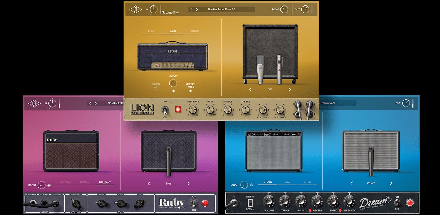The width and height of the screenshot is (440, 215).
Task: Click the ribbon microphone on the Lion cabinet
Action: pyautogui.click(x=279, y=69)
